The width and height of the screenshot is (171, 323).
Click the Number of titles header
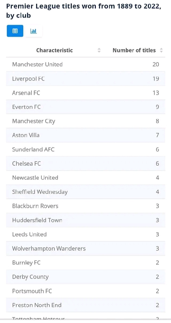point(134,50)
